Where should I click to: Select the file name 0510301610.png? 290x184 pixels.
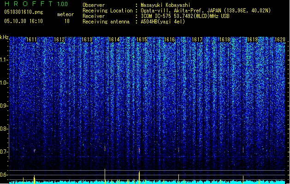[24, 12]
